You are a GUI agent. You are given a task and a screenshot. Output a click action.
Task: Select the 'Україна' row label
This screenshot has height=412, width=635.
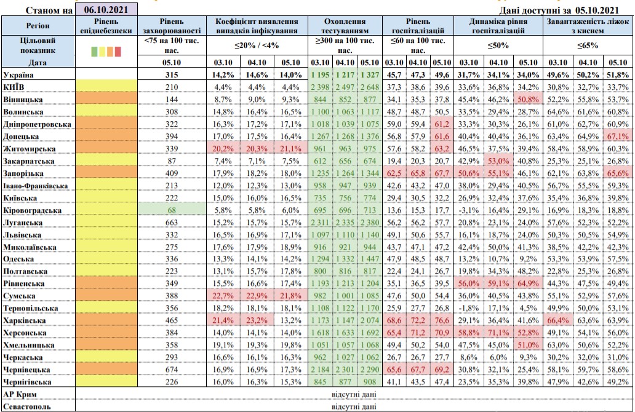pos(19,74)
